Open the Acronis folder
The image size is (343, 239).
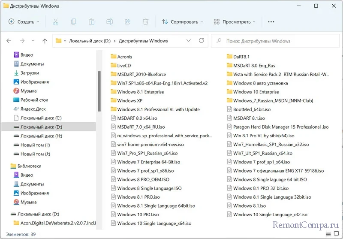click(124, 57)
